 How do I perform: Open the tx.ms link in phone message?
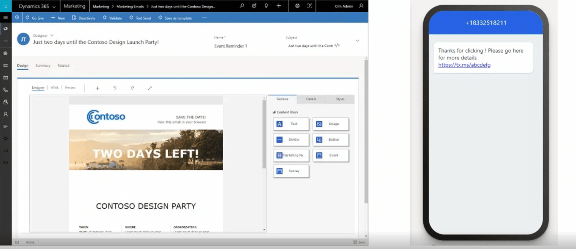click(x=464, y=65)
